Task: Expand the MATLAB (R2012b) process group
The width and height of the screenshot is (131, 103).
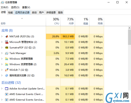Action: (2, 36)
